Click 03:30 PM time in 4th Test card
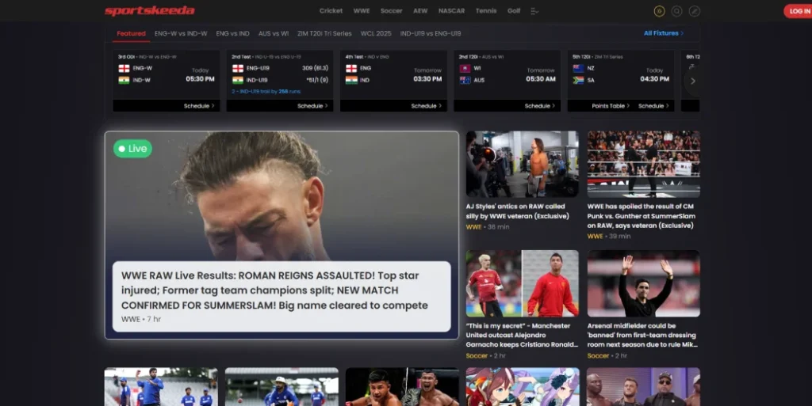This screenshot has width=812, height=406. point(427,79)
